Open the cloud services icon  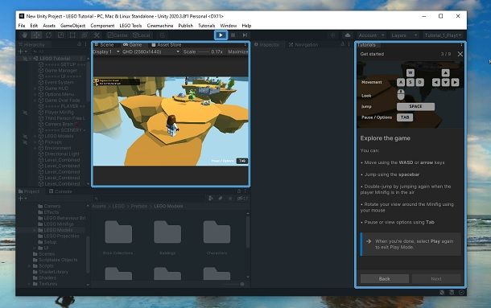348,35
